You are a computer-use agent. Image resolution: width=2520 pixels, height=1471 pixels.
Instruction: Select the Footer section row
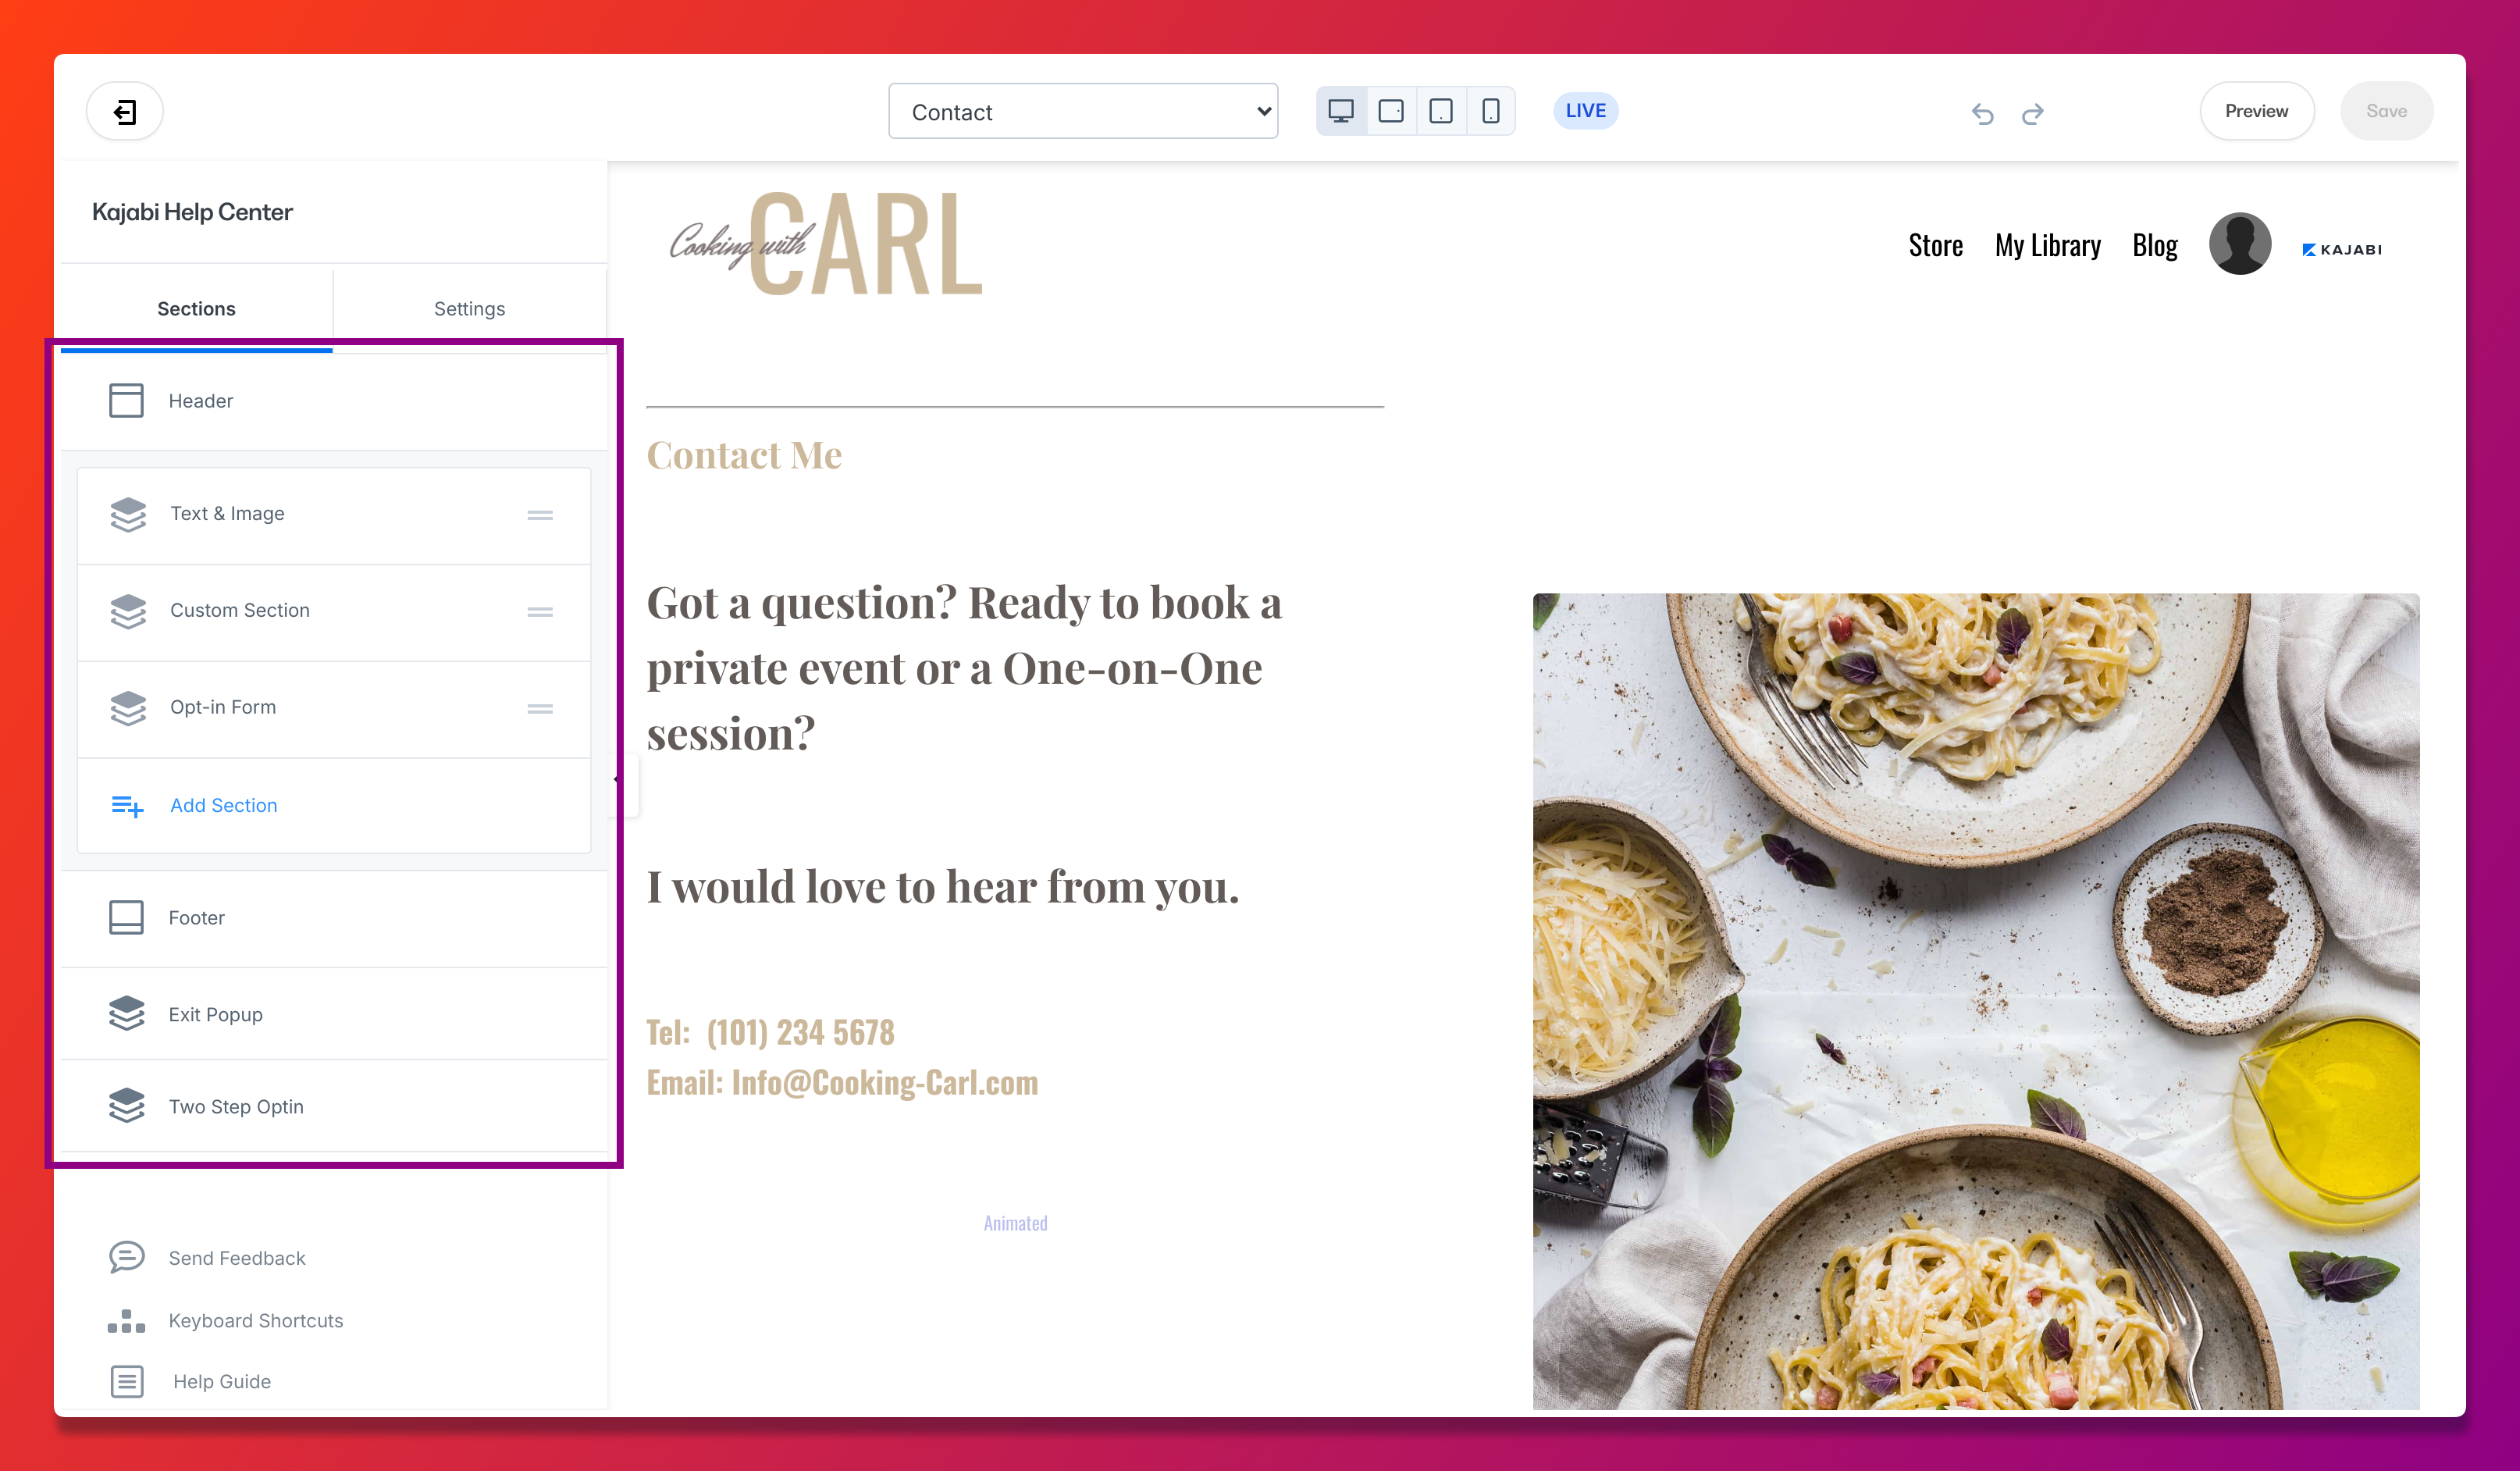334,918
